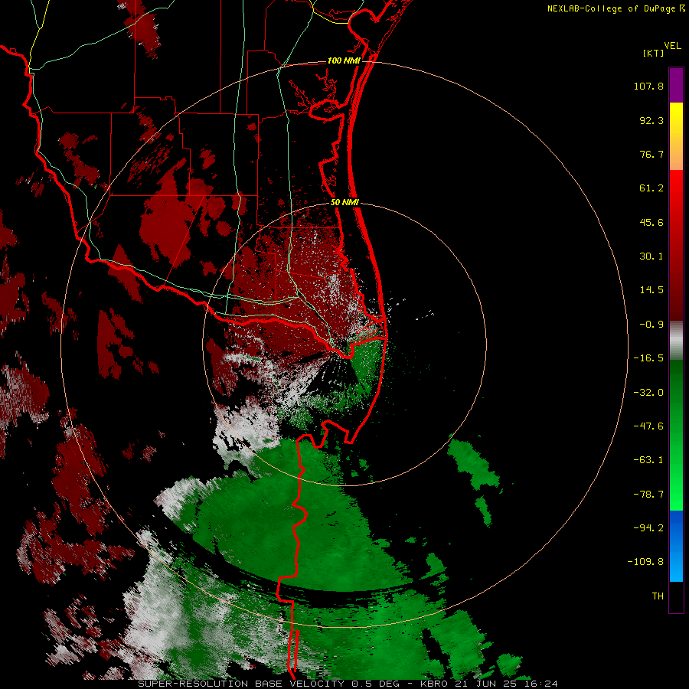Select the 92.3 legend value
The image size is (689, 689).
coord(651,120)
